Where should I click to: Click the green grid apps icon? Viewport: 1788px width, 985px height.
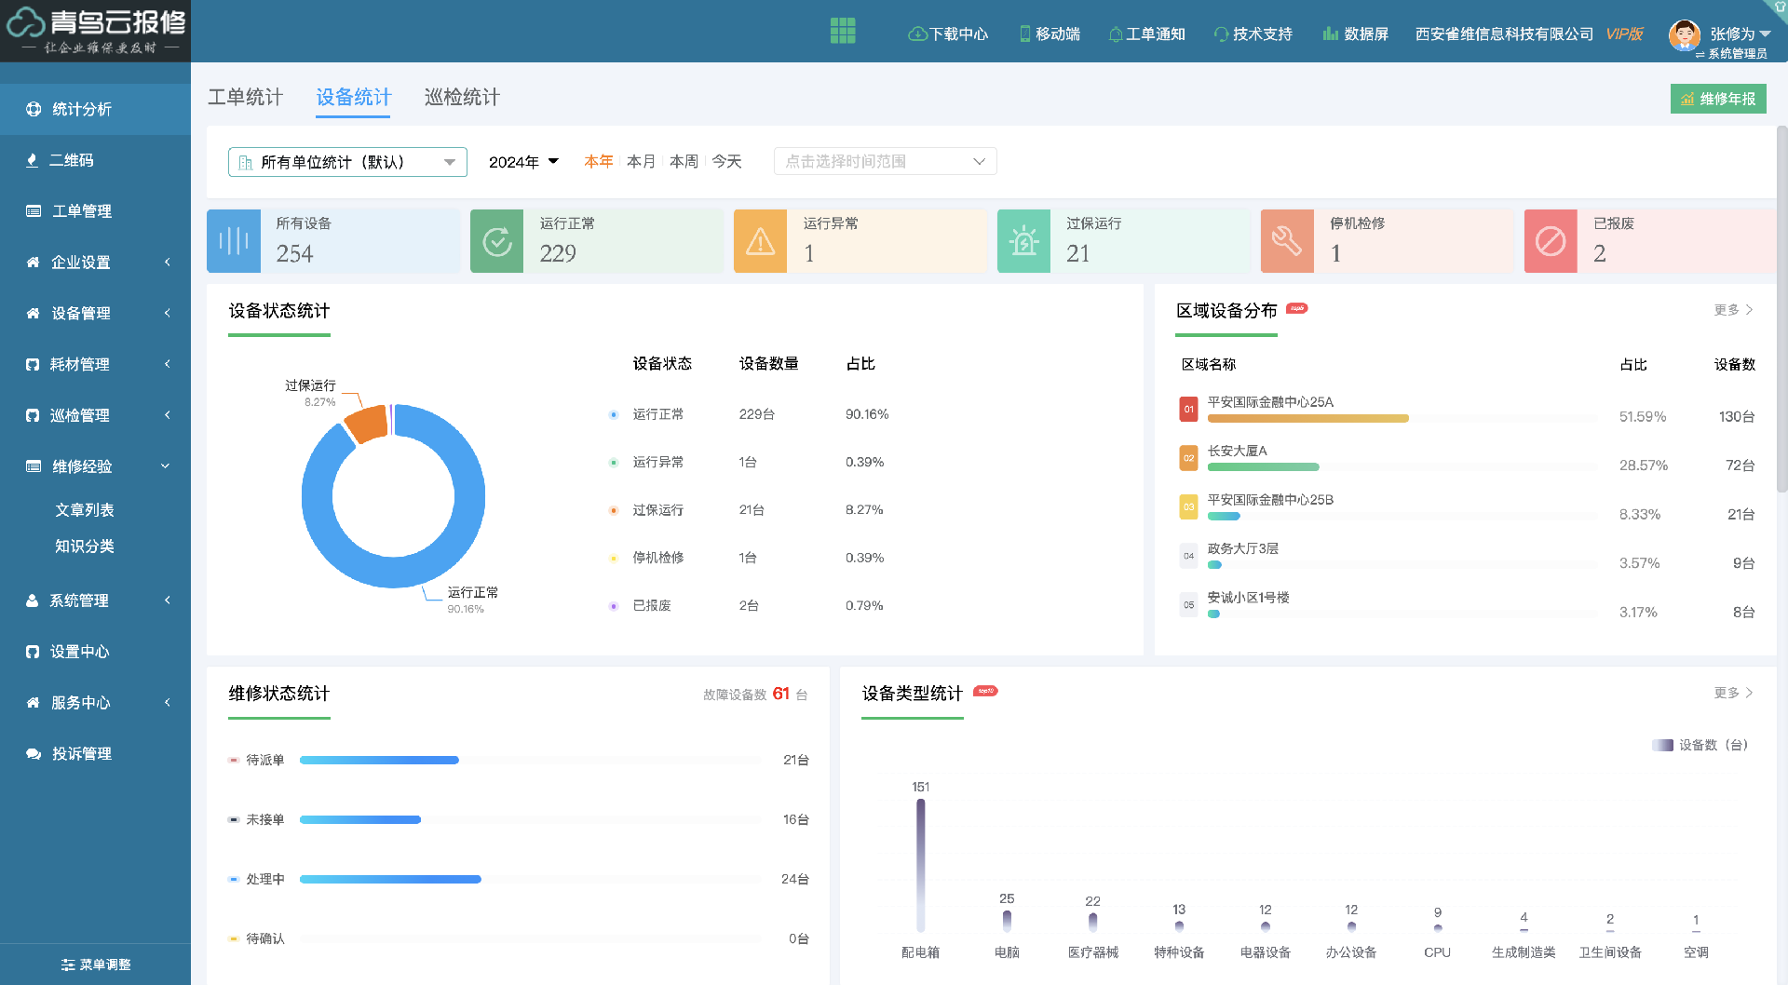[x=842, y=32]
